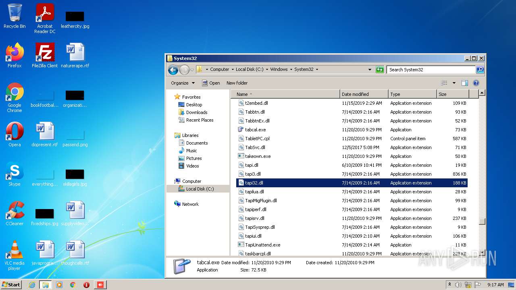Click the Windows breadcrumb segment
The width and height of the screenshot is (516, 290).
(279, 70)
